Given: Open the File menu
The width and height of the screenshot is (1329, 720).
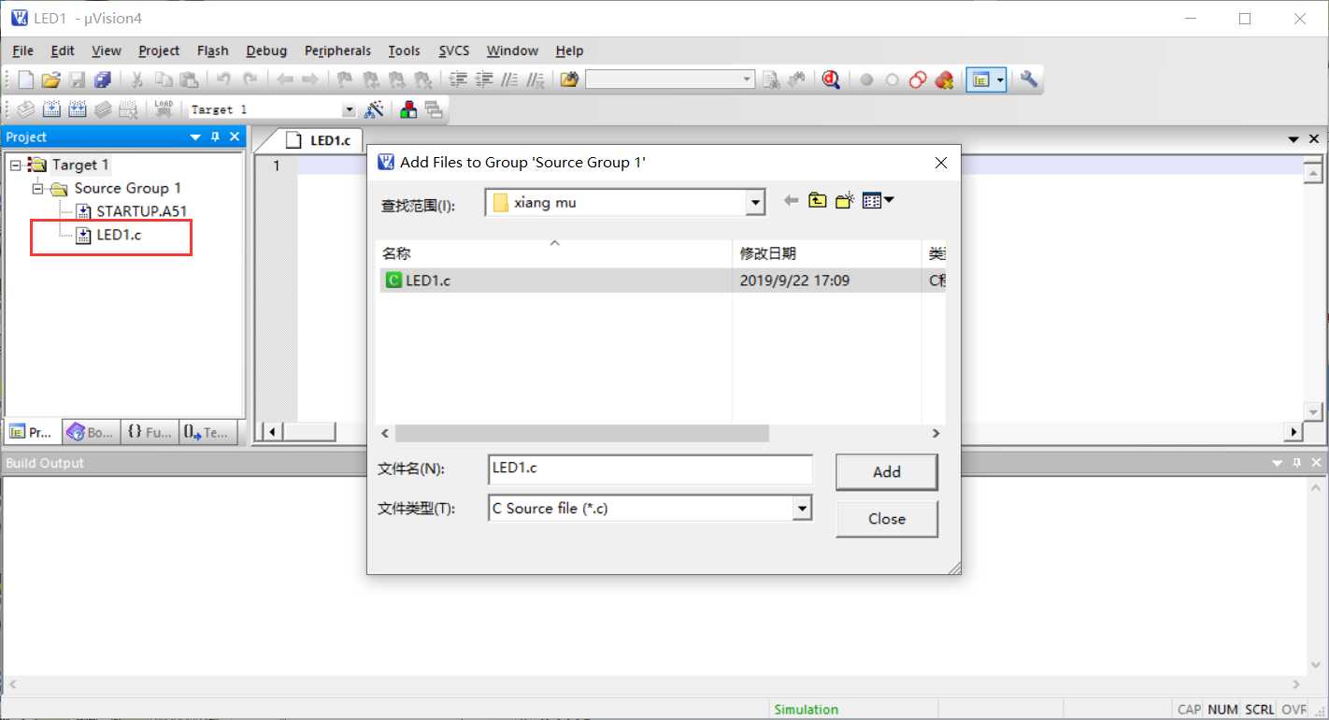Looking at the screenshot, I should pyautogui.click(x=22, y=50).
